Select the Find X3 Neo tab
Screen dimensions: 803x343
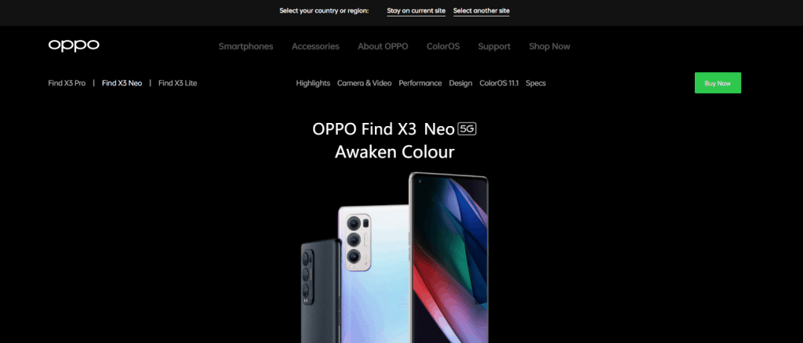click(x=122, y=83)
